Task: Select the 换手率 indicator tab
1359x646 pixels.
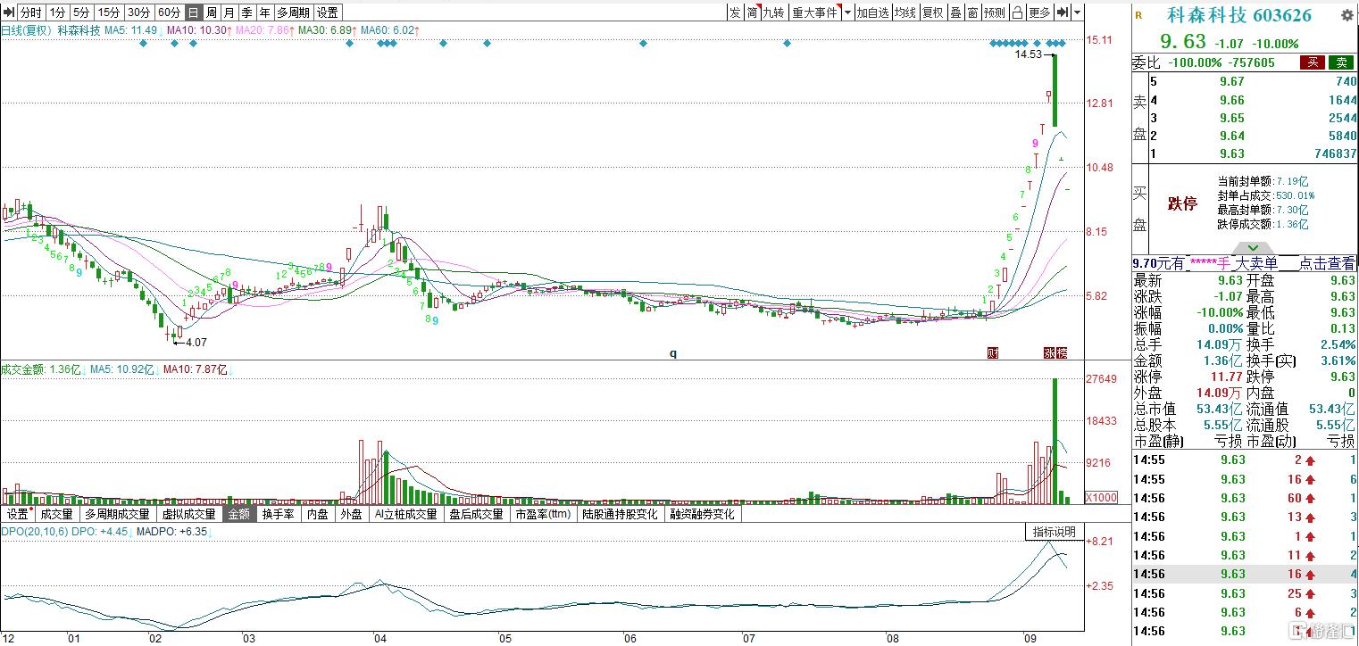Action: coord(278,514)
